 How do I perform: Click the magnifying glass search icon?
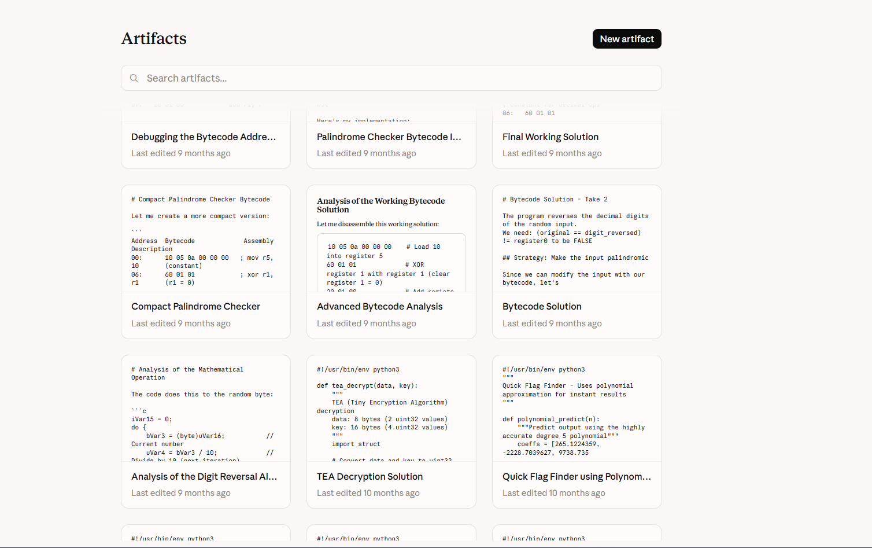pos(134,78)
